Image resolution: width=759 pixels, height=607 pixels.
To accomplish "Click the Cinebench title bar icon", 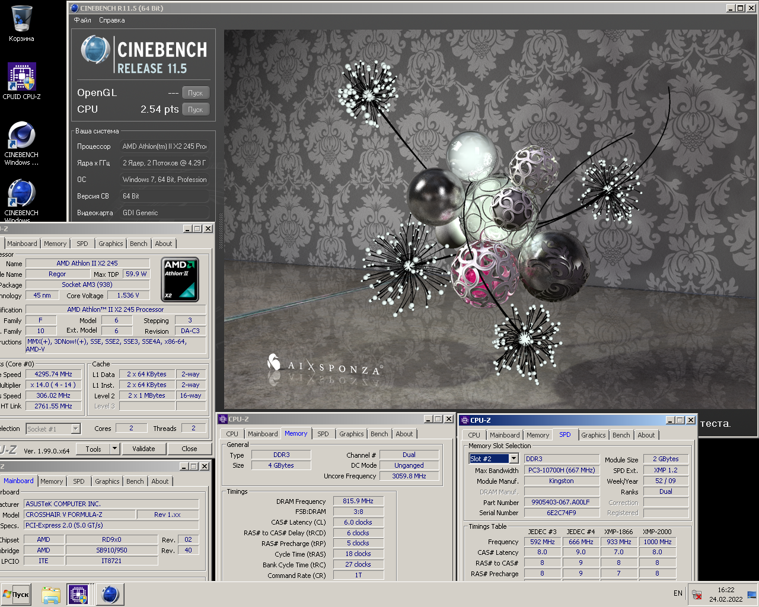I will 74,8.
